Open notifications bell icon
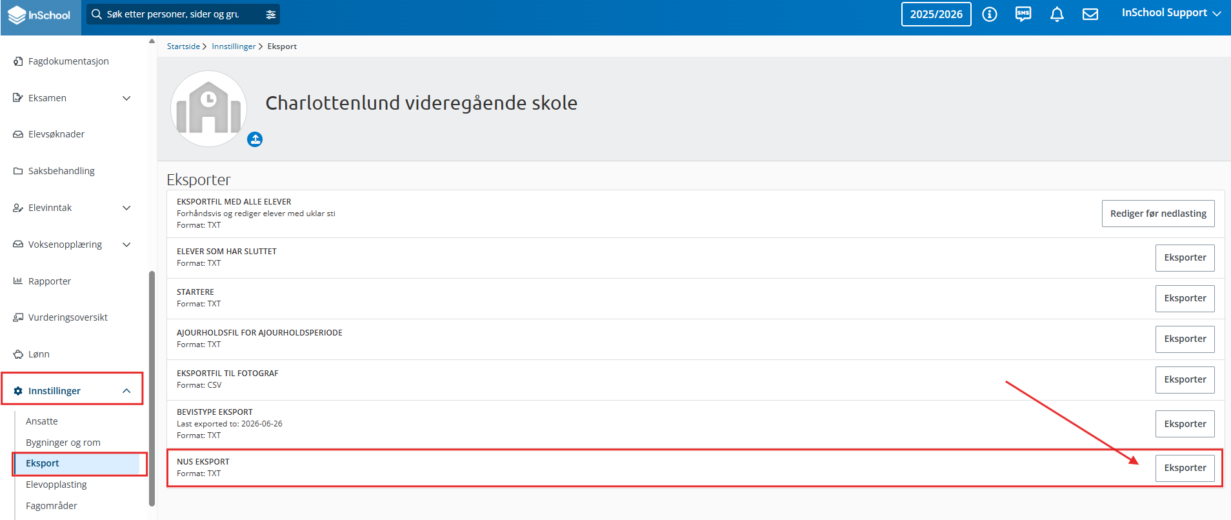This screenshot has width=1231, height=520. pos(1057,14)
